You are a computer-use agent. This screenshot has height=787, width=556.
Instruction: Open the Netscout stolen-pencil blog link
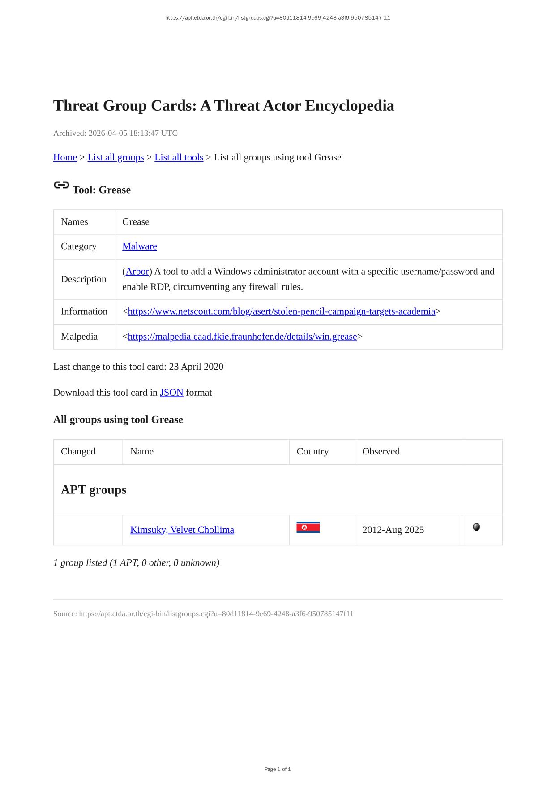click(281, 311)
